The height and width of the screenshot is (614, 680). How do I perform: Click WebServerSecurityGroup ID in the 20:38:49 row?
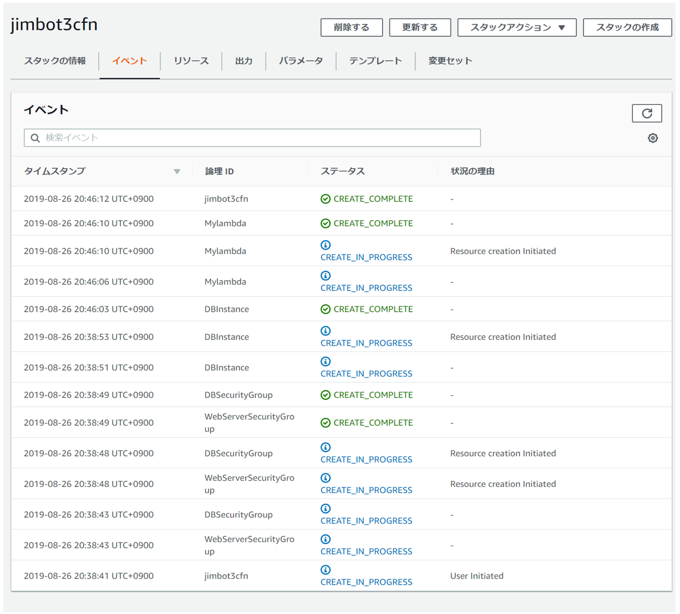click(250, 423)
